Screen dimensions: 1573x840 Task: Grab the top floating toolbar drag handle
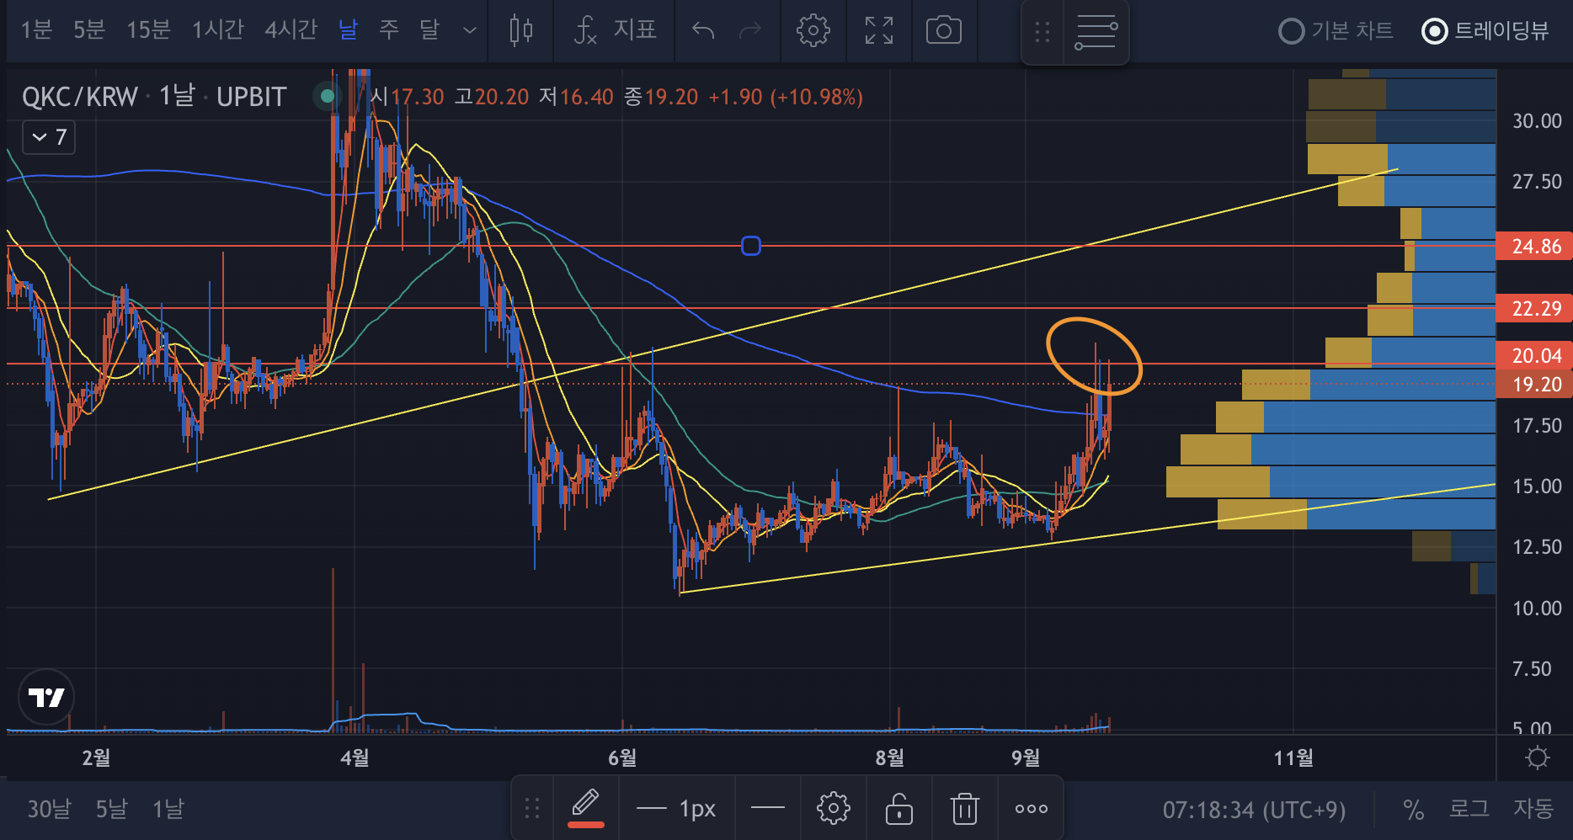[1042, 32]
